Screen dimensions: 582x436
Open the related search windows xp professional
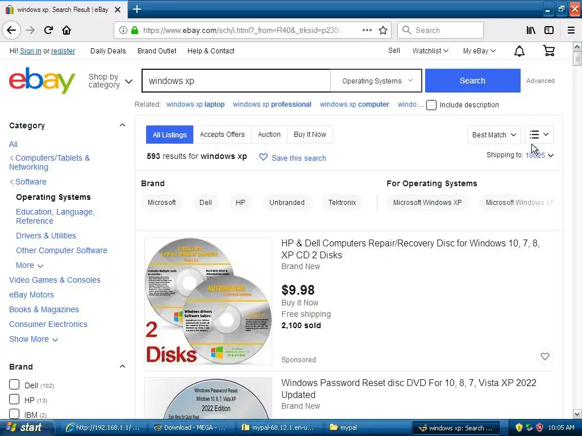272,104
